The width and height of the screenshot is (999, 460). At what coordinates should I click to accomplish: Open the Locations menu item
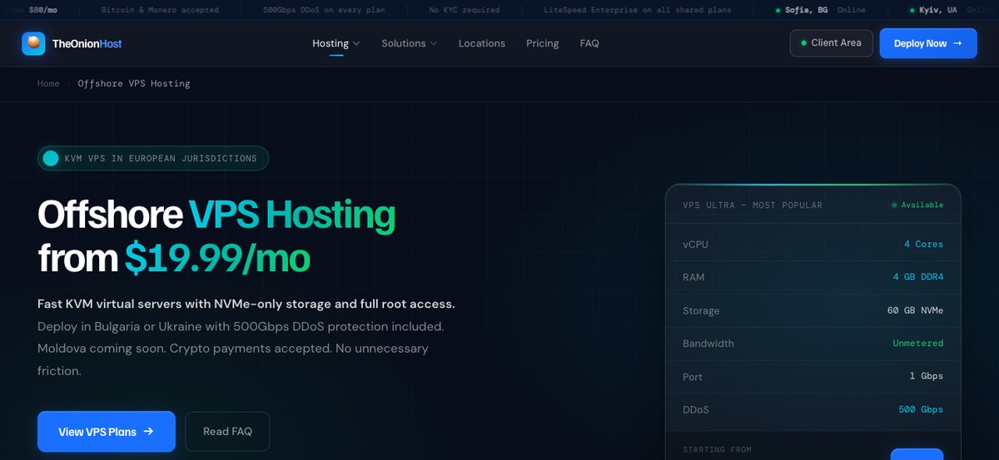coord(482,43)
